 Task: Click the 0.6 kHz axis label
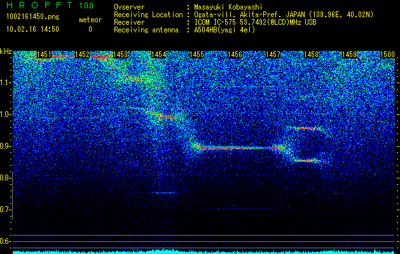[x=6, y=241]
